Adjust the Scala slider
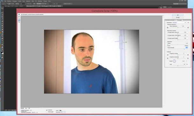194x116 pixels. pos(178,66)
